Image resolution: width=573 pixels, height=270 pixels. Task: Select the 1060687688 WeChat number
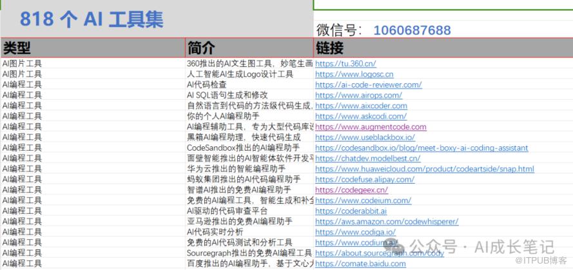413,30
